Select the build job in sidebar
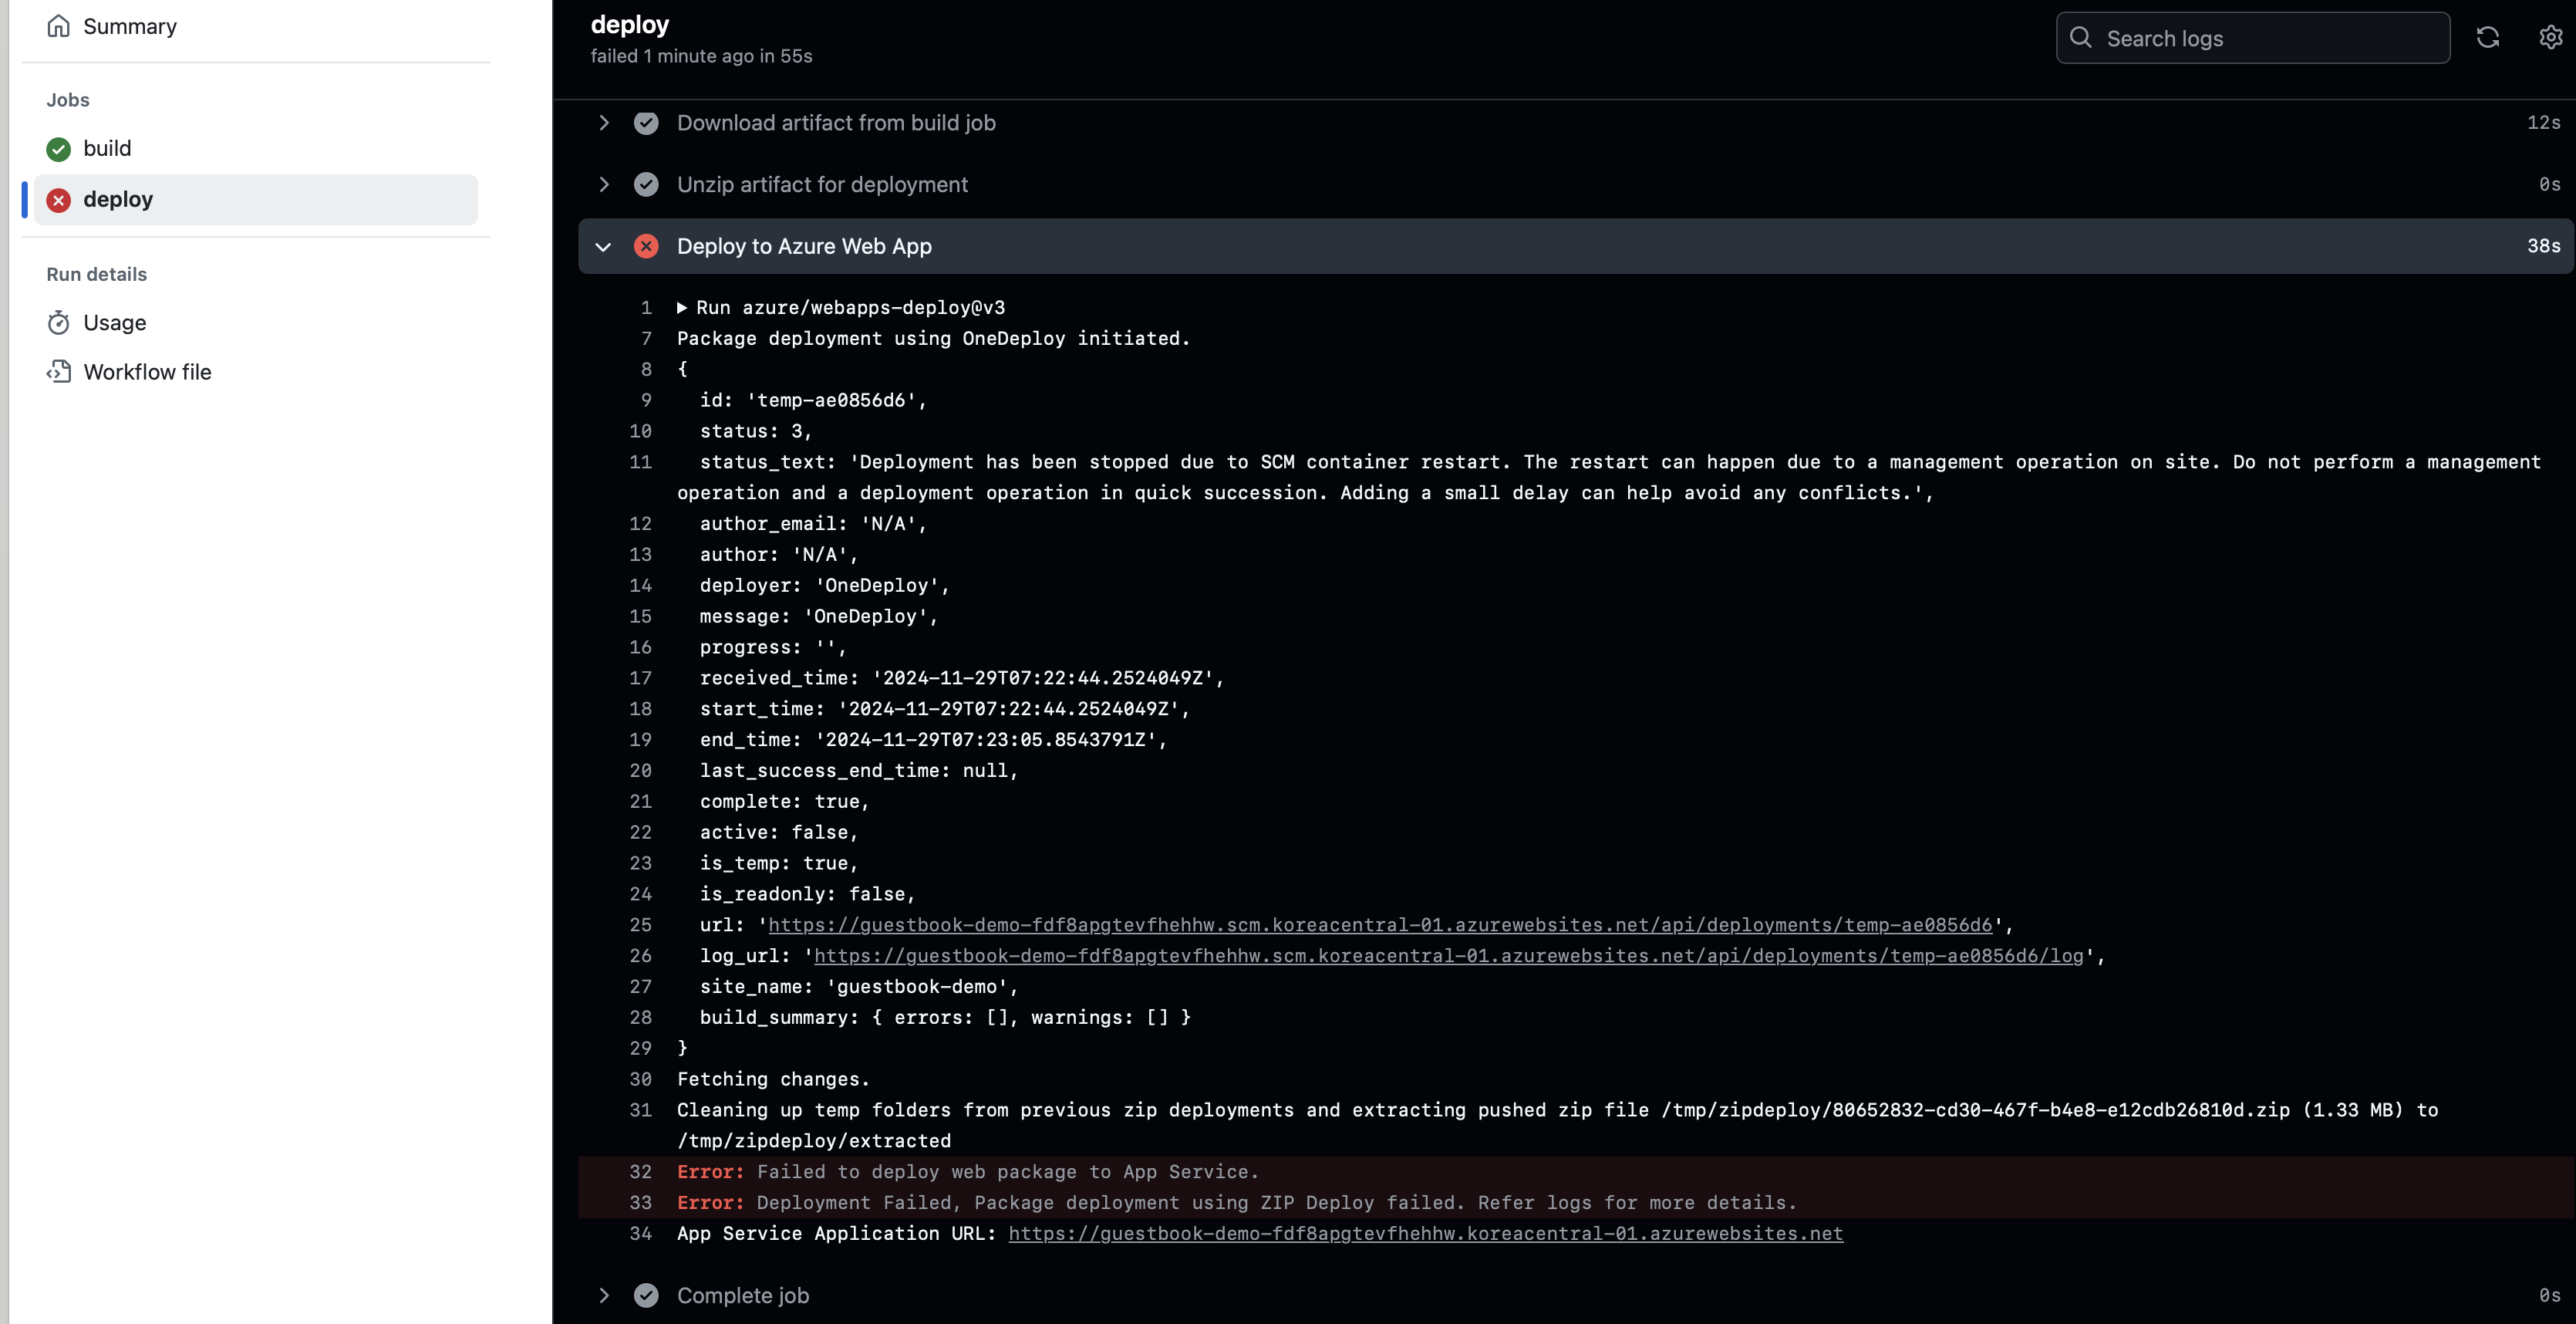2576x1324 pixels. (107, 149)
